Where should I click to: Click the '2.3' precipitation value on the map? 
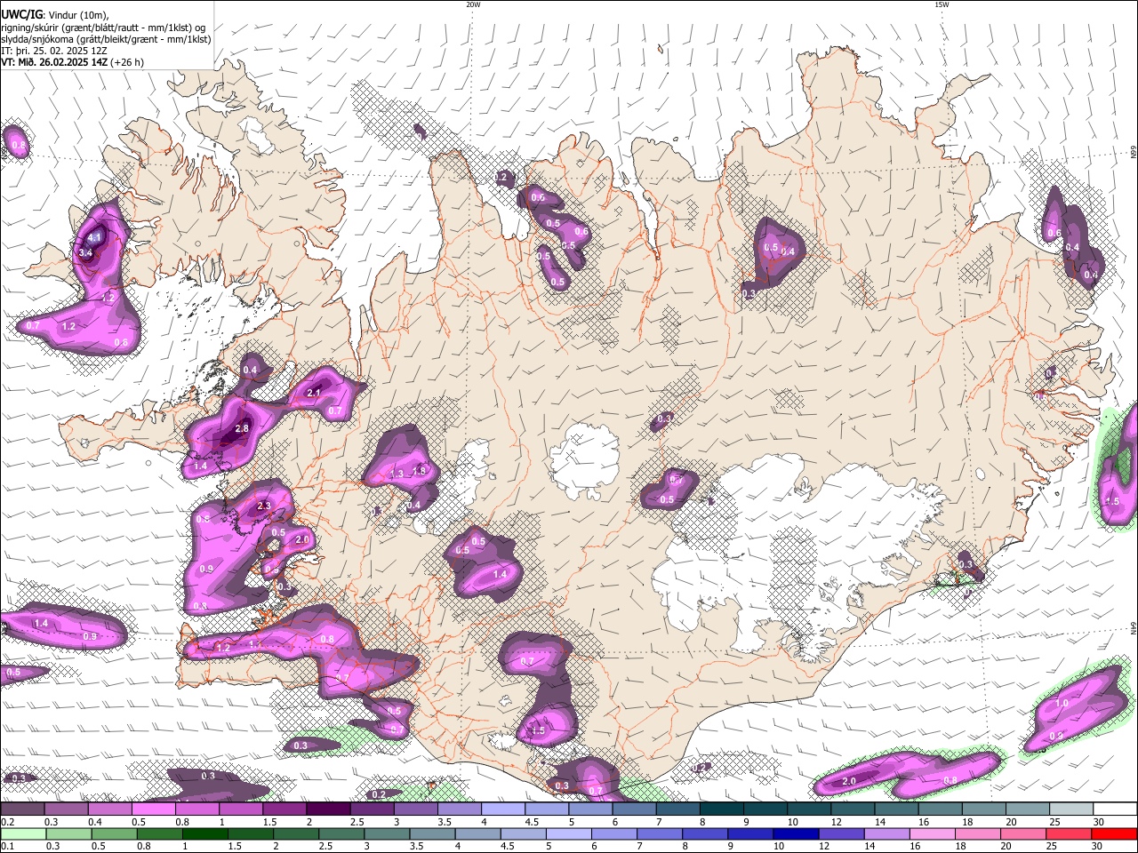(x=263, y=506)
